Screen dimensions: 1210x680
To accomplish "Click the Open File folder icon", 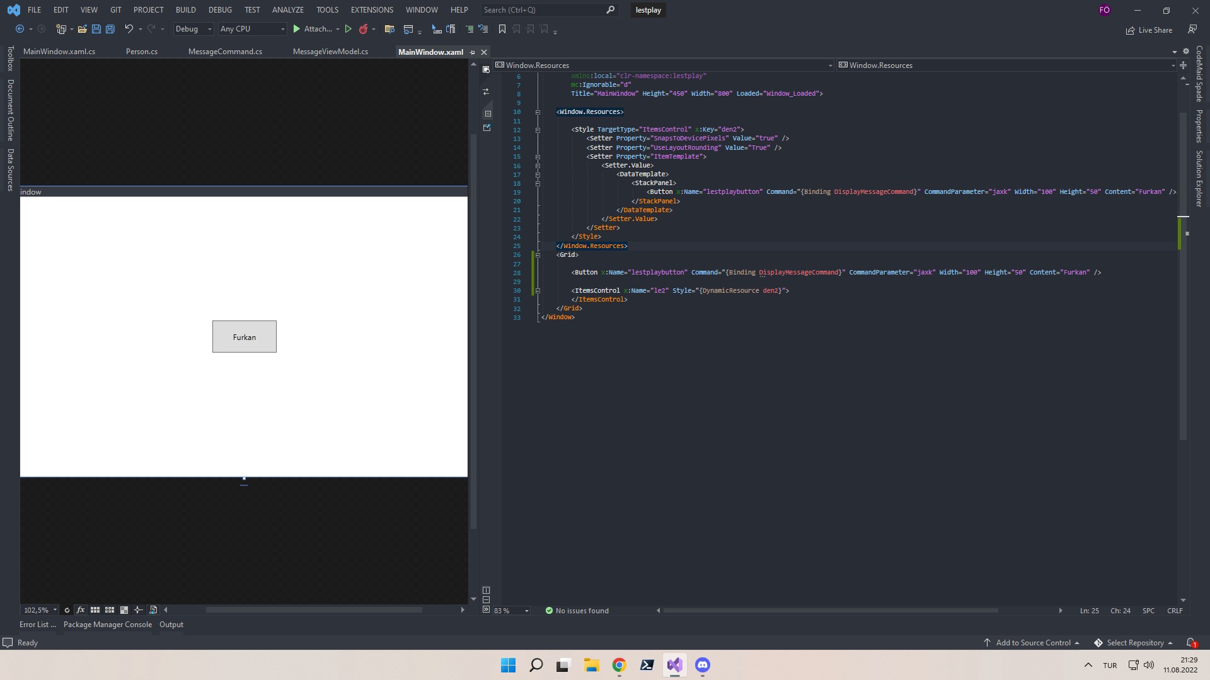I will click(x=82, y=29).
